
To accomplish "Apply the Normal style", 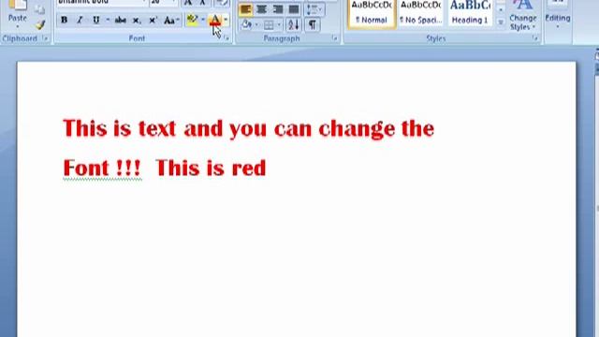I will 372,13.
